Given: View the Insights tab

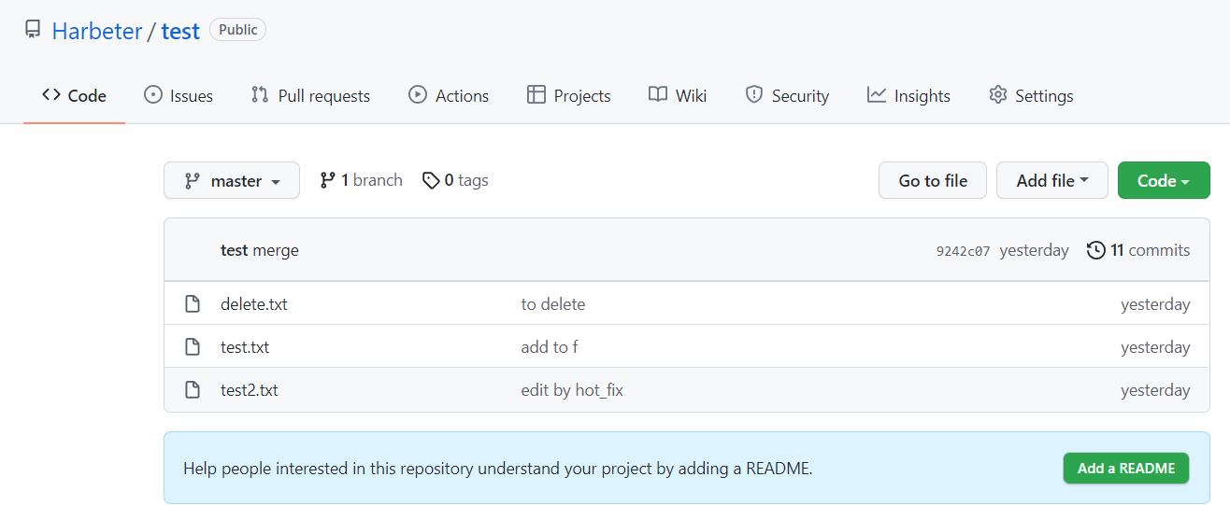Looking at the screenshot, I should [908, 95].
